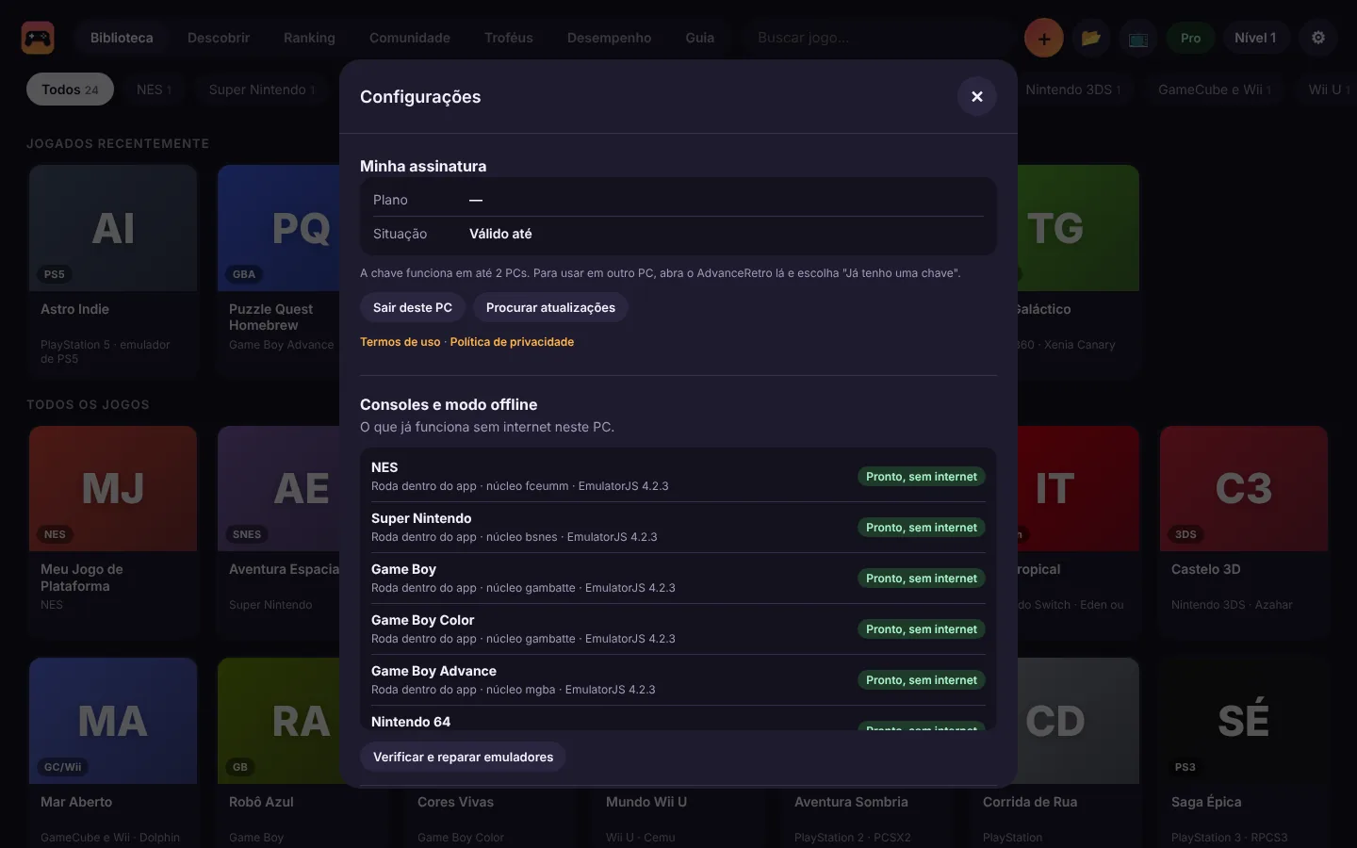Image resolution: width=1357 pixels, height=848 pixels.
Task: Open the Termos de uso link
Action: point(401,342)
